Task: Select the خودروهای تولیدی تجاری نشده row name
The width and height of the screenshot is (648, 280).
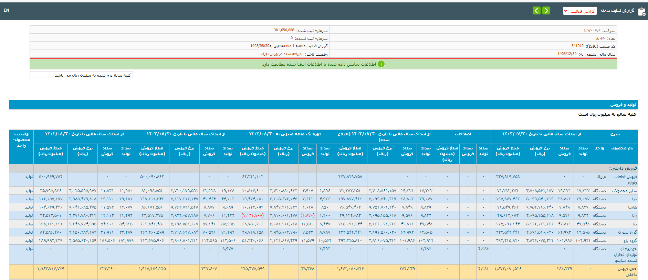Action: point(626,255)
